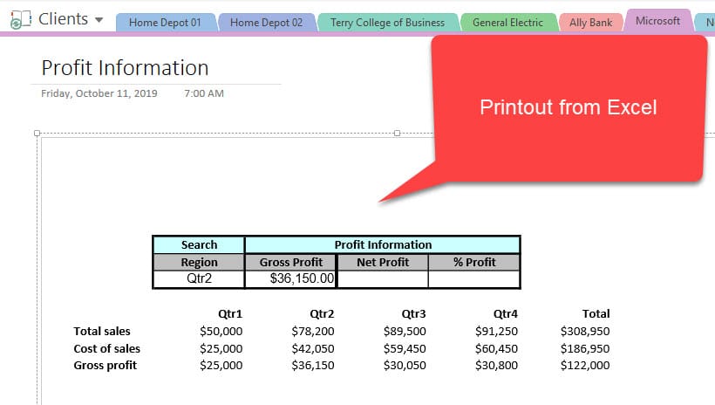715x405 pixels.
Task: Click the Profit Information merged header cell
Action: pyautogui.click(x=383, y=244)
